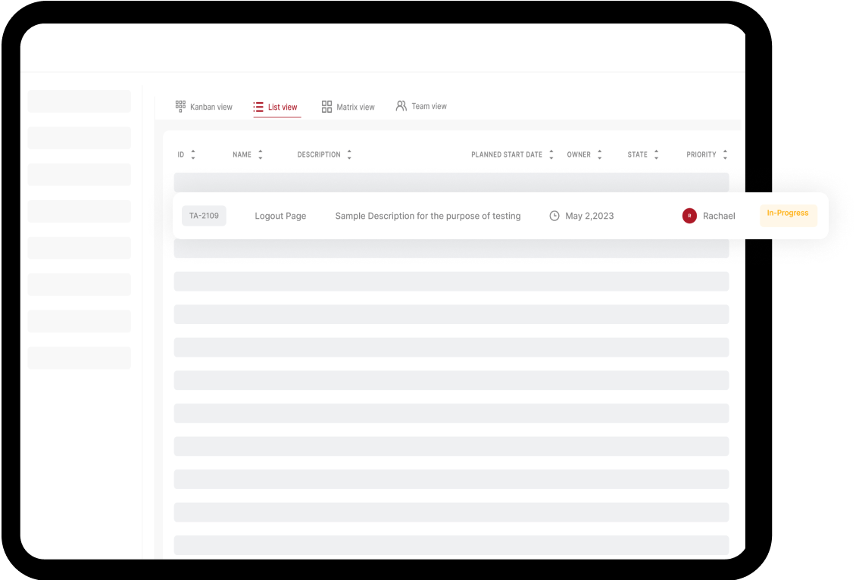Image resolution: width=859 pixels, height=580 pixels.
Task: Click the In-Progress status badge
Action: 788,214
